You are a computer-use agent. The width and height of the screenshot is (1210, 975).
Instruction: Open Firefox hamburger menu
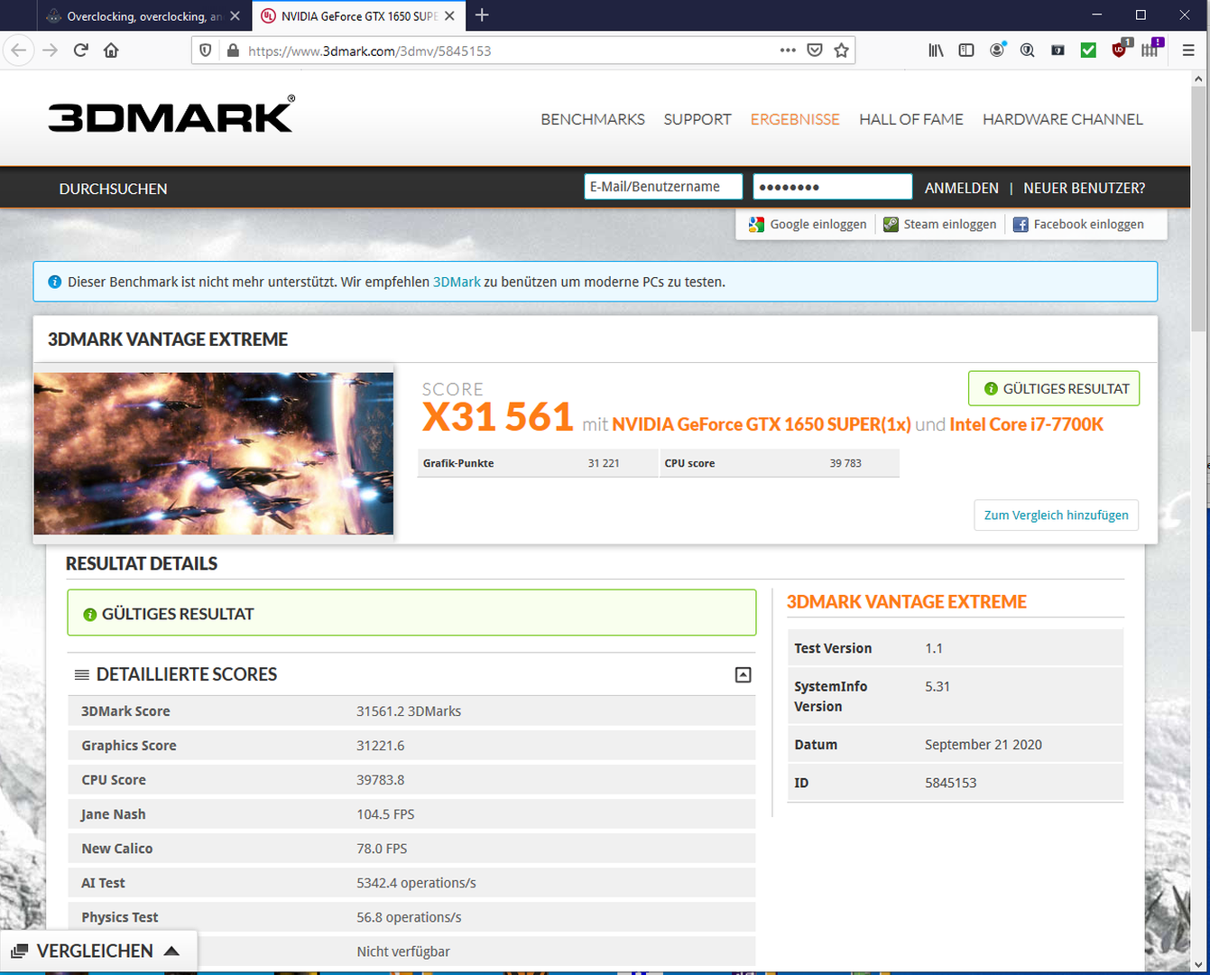(x=1188, y=51)
